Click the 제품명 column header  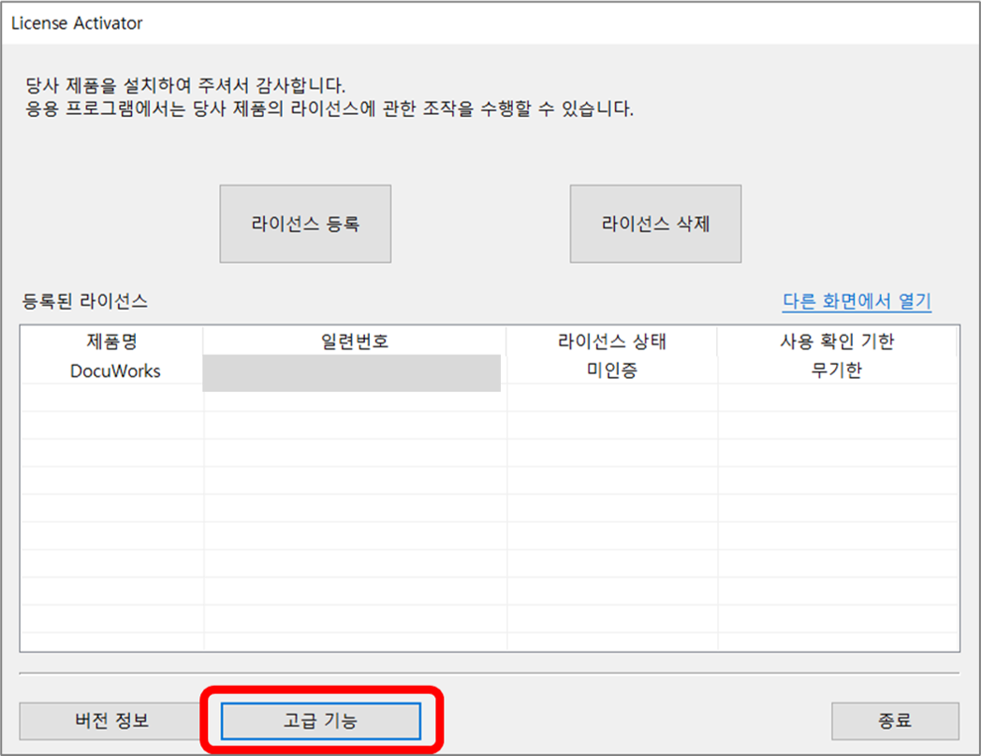coord(111,342)
